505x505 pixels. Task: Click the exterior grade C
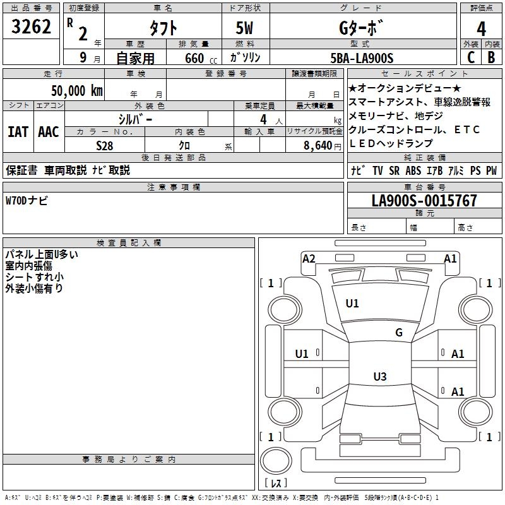tap(470, 57)
